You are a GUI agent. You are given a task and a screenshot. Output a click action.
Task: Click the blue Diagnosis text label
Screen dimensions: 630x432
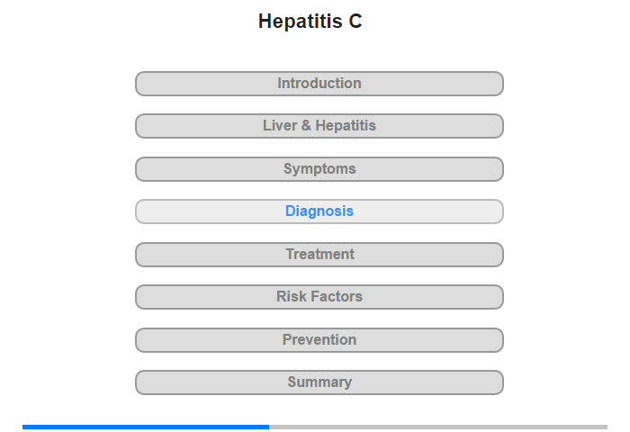pos(319,211)
